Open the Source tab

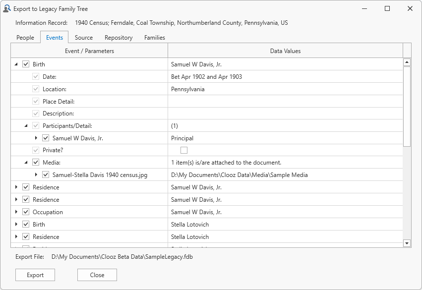(84, 38)
